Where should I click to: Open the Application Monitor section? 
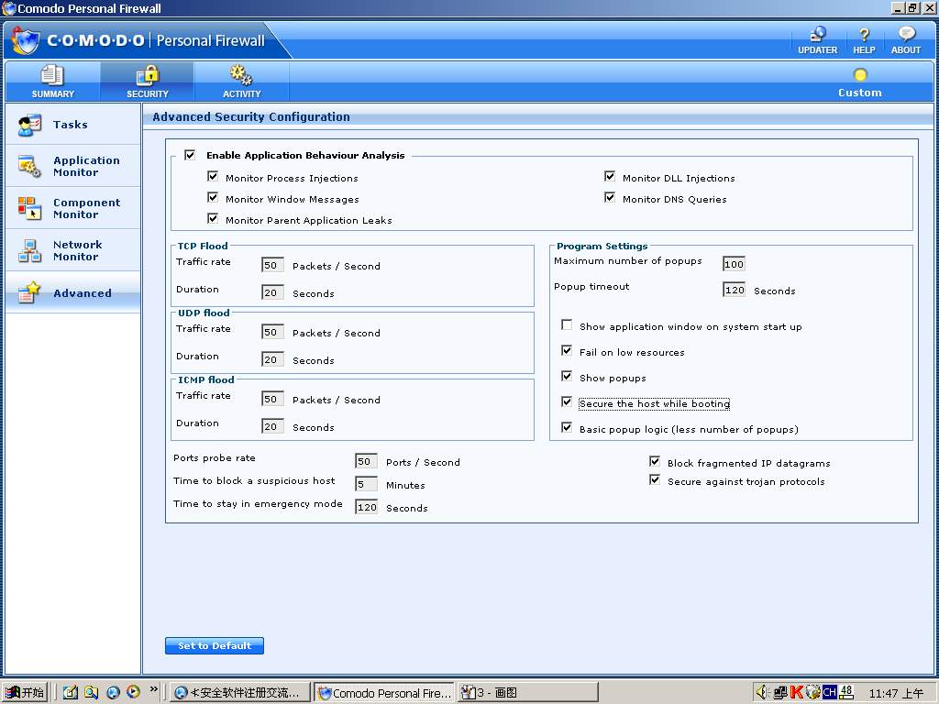[73, 166]
